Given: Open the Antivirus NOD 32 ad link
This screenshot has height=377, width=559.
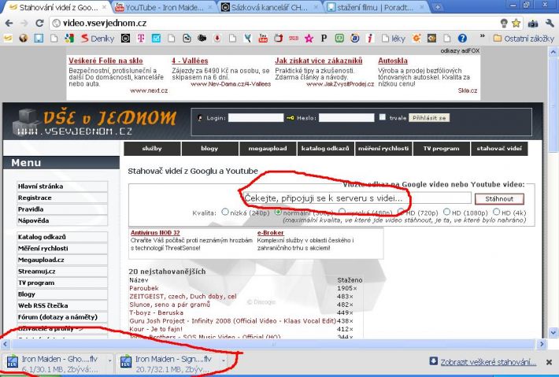Looking at the screenshot, I should click(155, 233).
